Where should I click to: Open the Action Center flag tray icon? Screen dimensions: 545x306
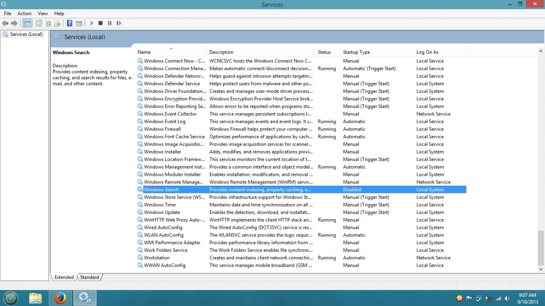click(469, 299)
